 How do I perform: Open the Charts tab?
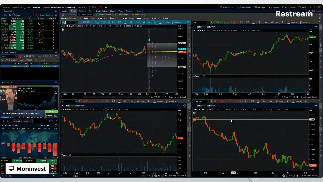113,11
